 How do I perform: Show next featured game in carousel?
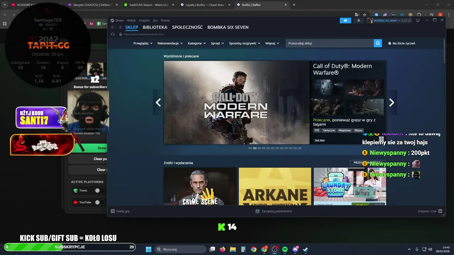[392, 102]
